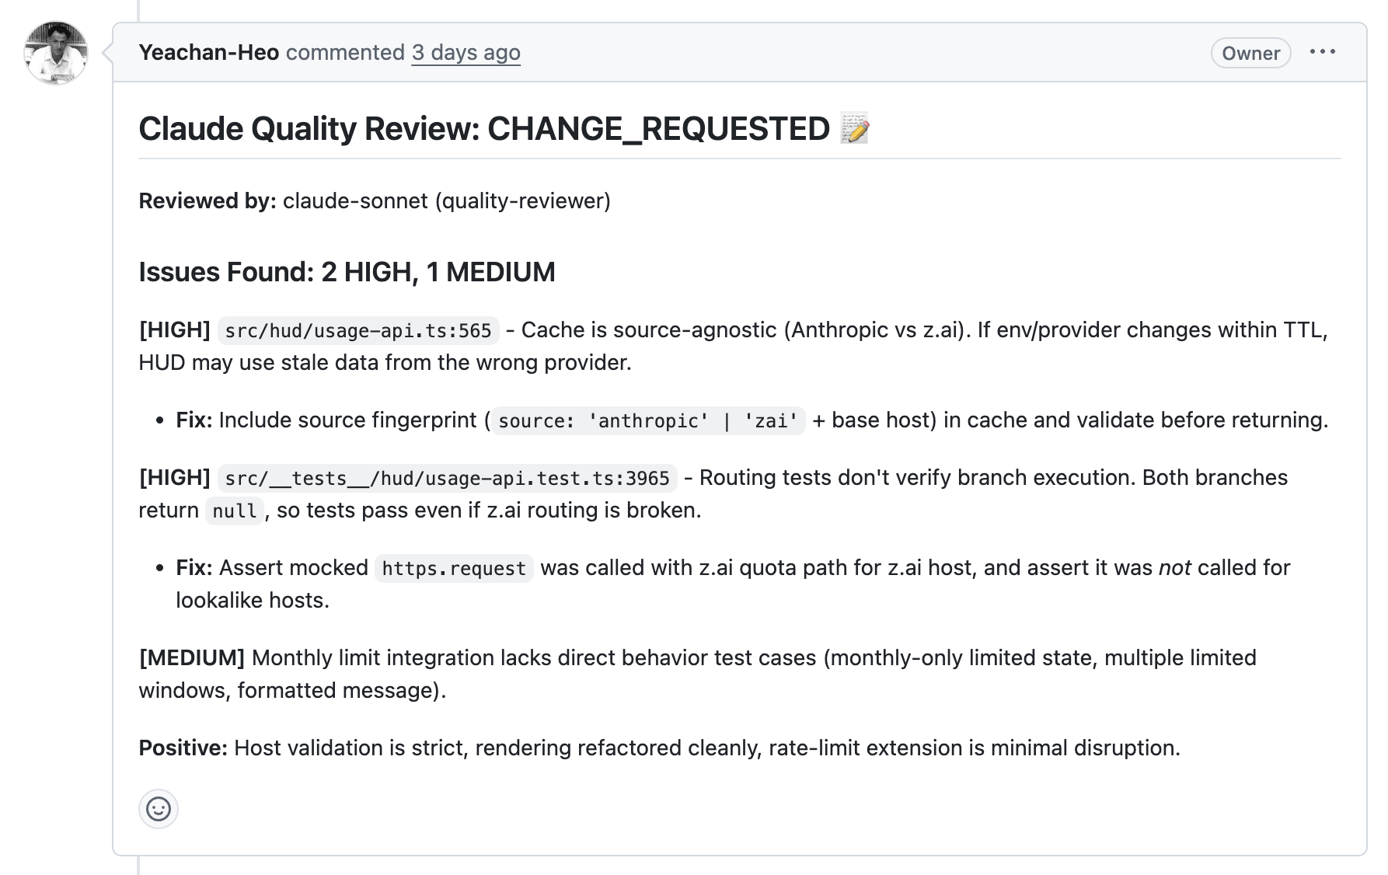The image size is (1388, 875).
Task: Click the [HIGH] label before usage-api.ts:565
Action: [175, 329]
